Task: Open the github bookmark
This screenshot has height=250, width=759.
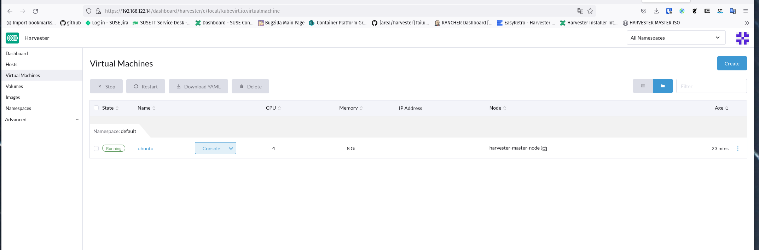Action: [x=70, y=23]
